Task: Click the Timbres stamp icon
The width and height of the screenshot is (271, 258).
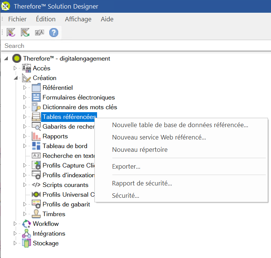Action: tap(36, 214)
